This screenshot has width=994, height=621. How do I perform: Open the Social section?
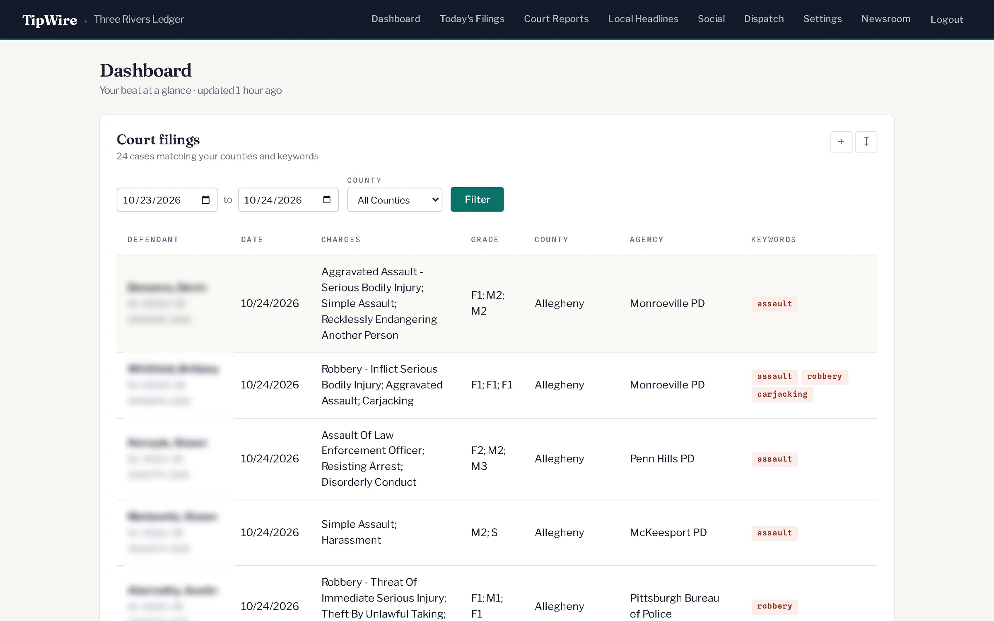click(711, 19)
